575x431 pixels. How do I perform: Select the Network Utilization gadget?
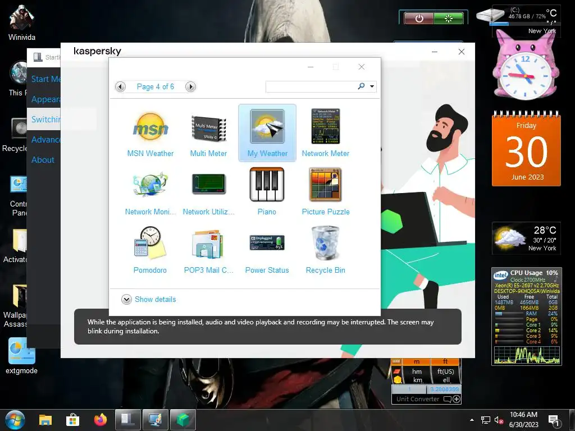tap(208, 192)
